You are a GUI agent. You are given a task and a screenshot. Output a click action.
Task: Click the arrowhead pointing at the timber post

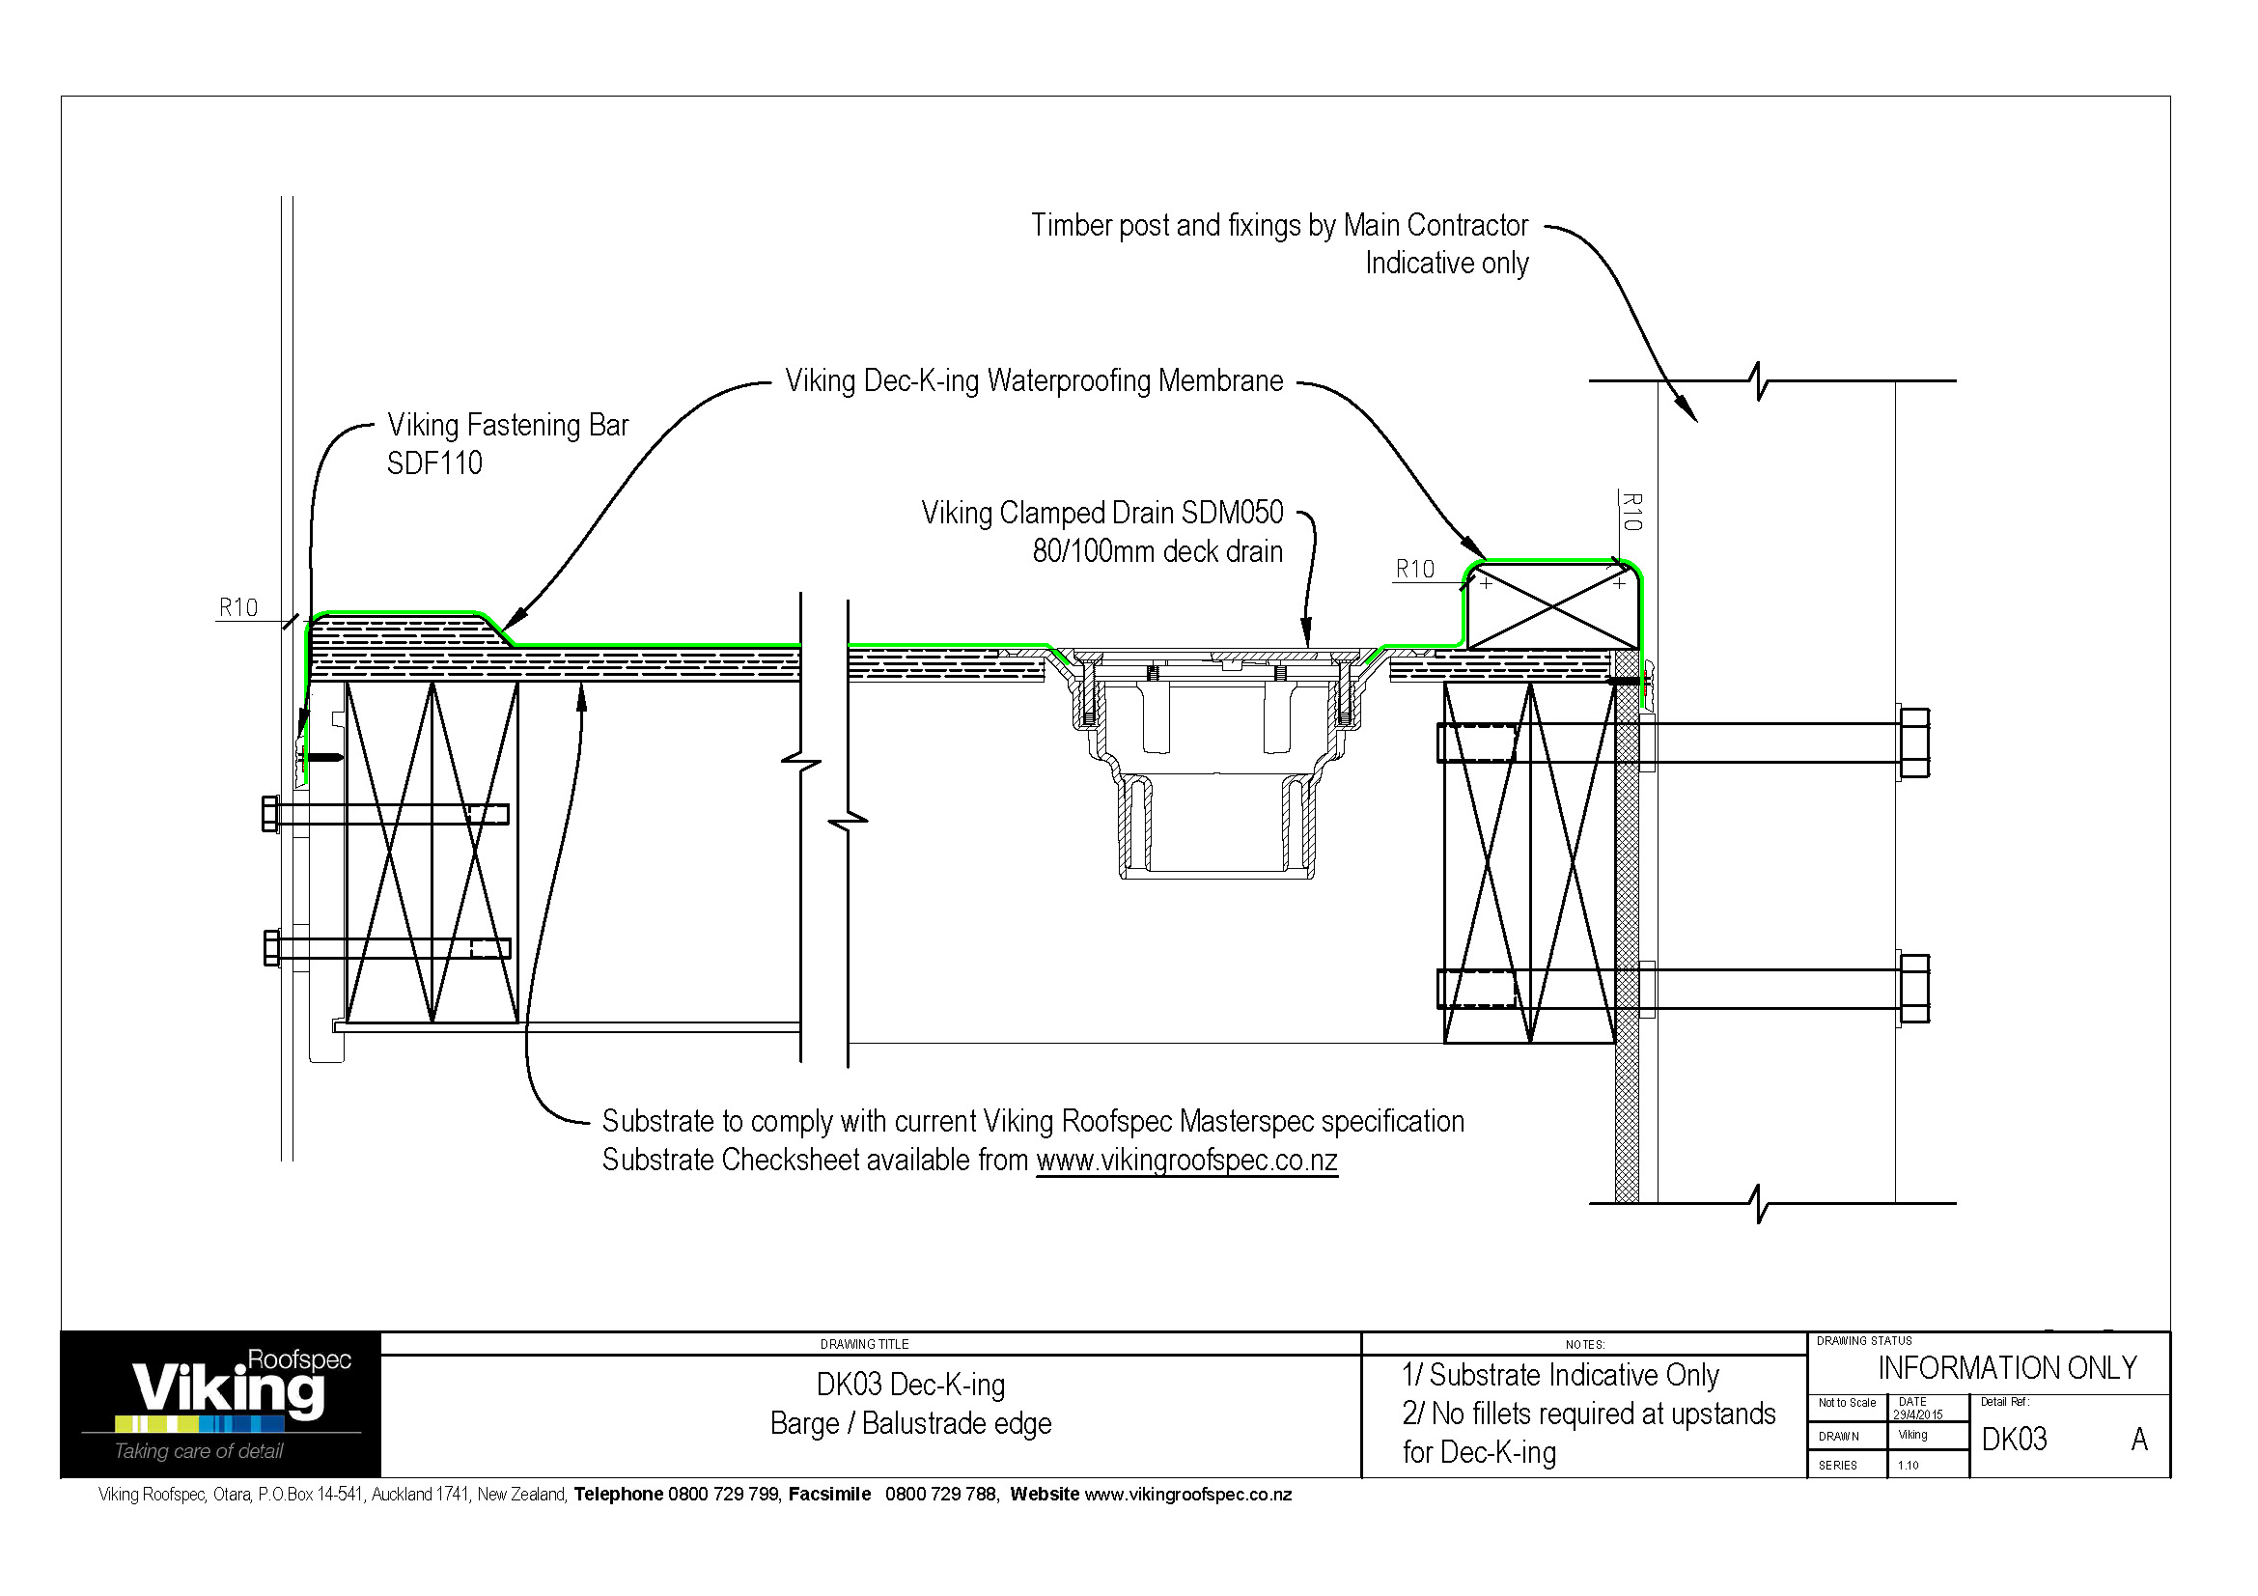pyautogui.click(x=1686, y=409)
